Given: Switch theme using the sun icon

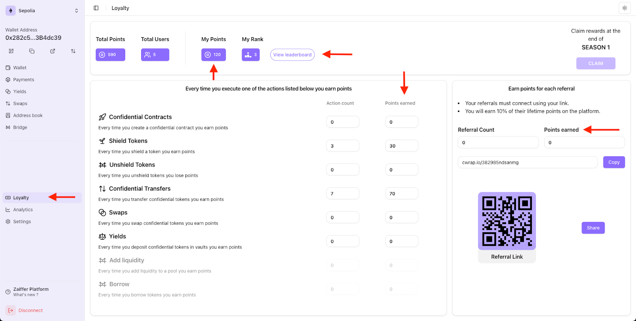Looking at the screenshot, I should tap(624, 8).
